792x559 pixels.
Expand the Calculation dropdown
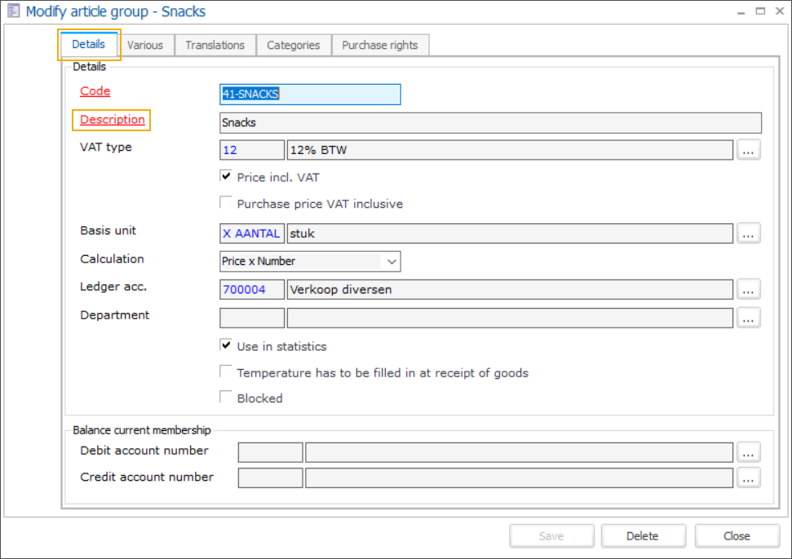[392, 262]
